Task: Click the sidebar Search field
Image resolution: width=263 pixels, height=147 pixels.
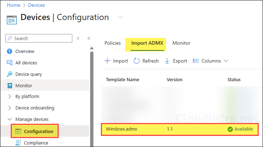Action: click(39, 38)
